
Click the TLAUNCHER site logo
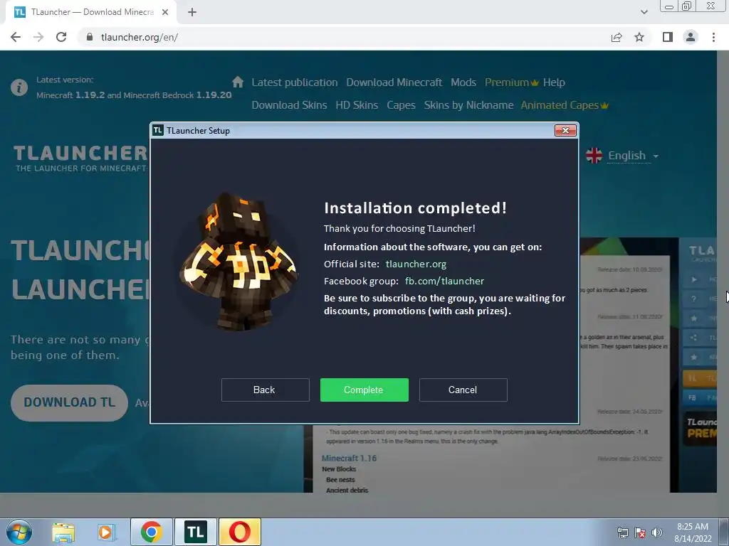click(80, 159)
